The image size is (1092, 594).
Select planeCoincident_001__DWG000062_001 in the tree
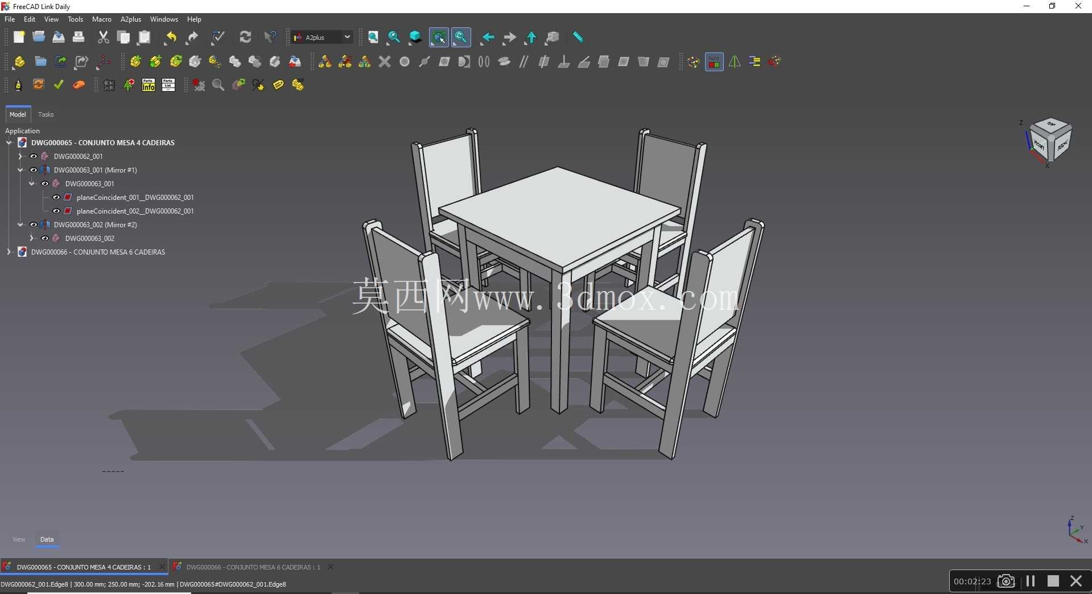(135, 197)
